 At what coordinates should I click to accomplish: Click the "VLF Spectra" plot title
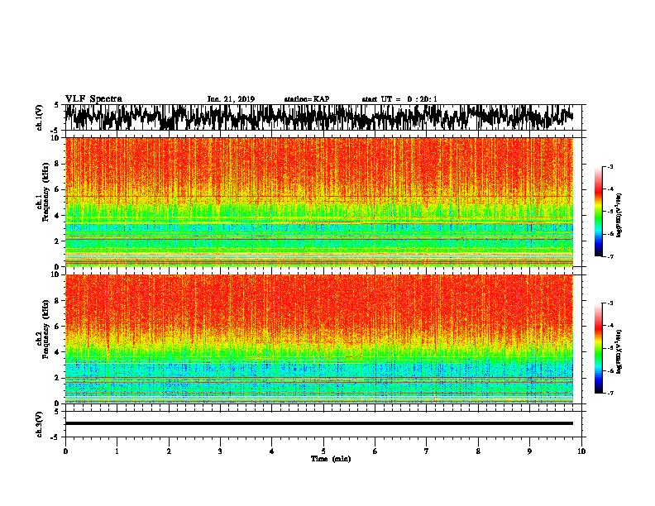93,99
